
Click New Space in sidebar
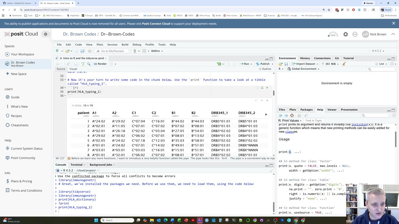(19, 74)
